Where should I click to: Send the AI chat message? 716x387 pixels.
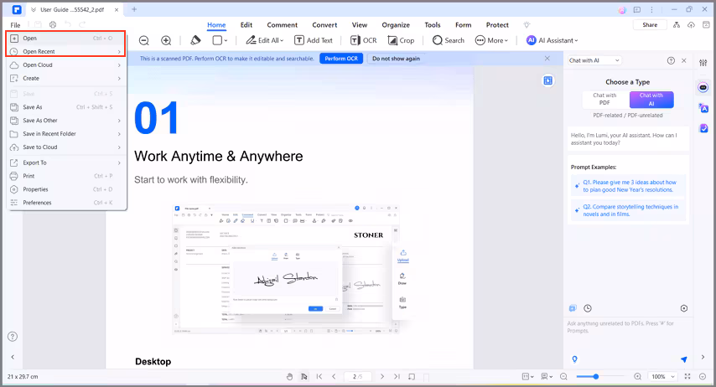click(x=683, y=359)
